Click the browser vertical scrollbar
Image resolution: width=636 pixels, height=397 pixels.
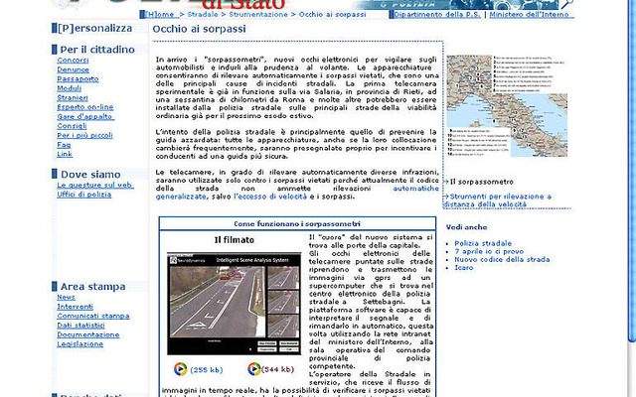pyautogui.click(x=631, y=170)
